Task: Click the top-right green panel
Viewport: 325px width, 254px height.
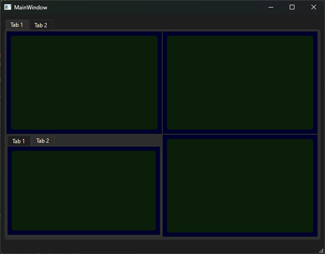Action: point(240,83)
